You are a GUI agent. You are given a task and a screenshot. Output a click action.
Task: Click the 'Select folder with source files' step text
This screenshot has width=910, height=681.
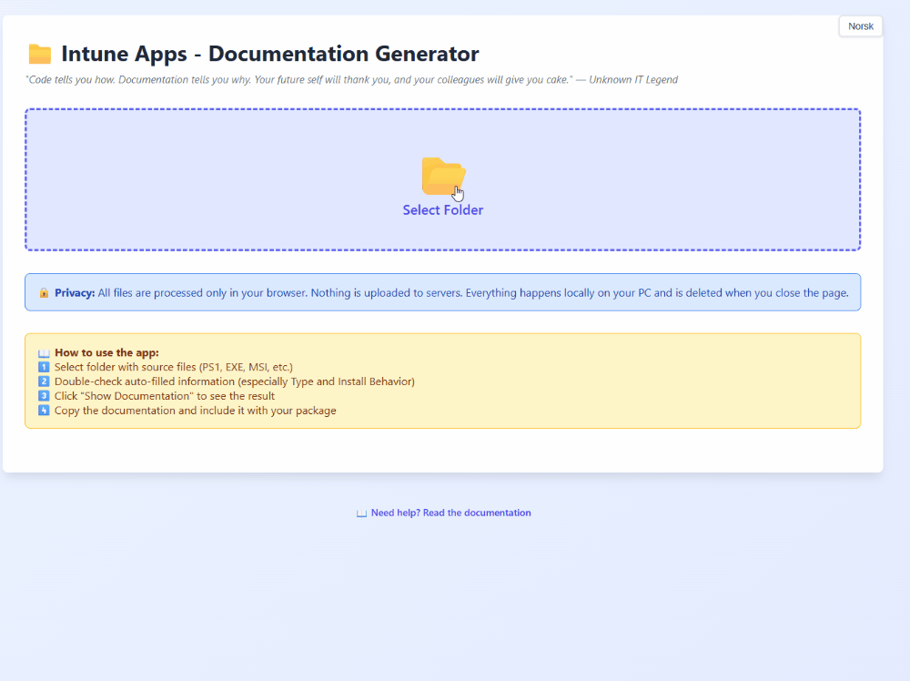point(173,366)
